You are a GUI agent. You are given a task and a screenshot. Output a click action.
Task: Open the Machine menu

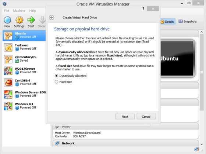(19, 11)
